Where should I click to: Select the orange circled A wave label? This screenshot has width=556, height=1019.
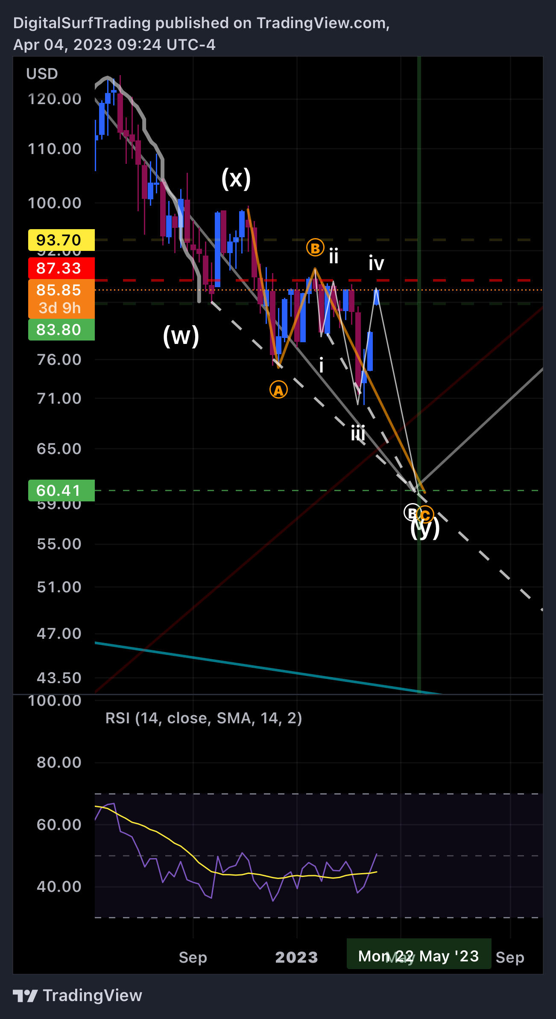[x=278, y=390]
